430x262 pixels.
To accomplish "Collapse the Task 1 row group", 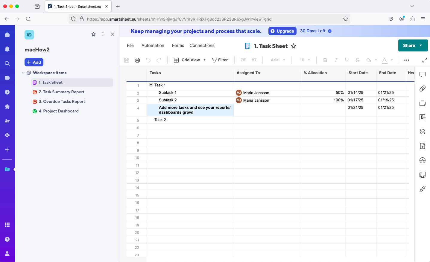I will (151, 84).
